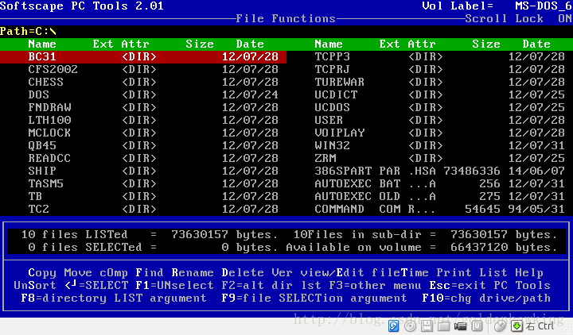Select the TCPP3 directory entry
This screenshot has width=573, height=335.
click(439, 57)
